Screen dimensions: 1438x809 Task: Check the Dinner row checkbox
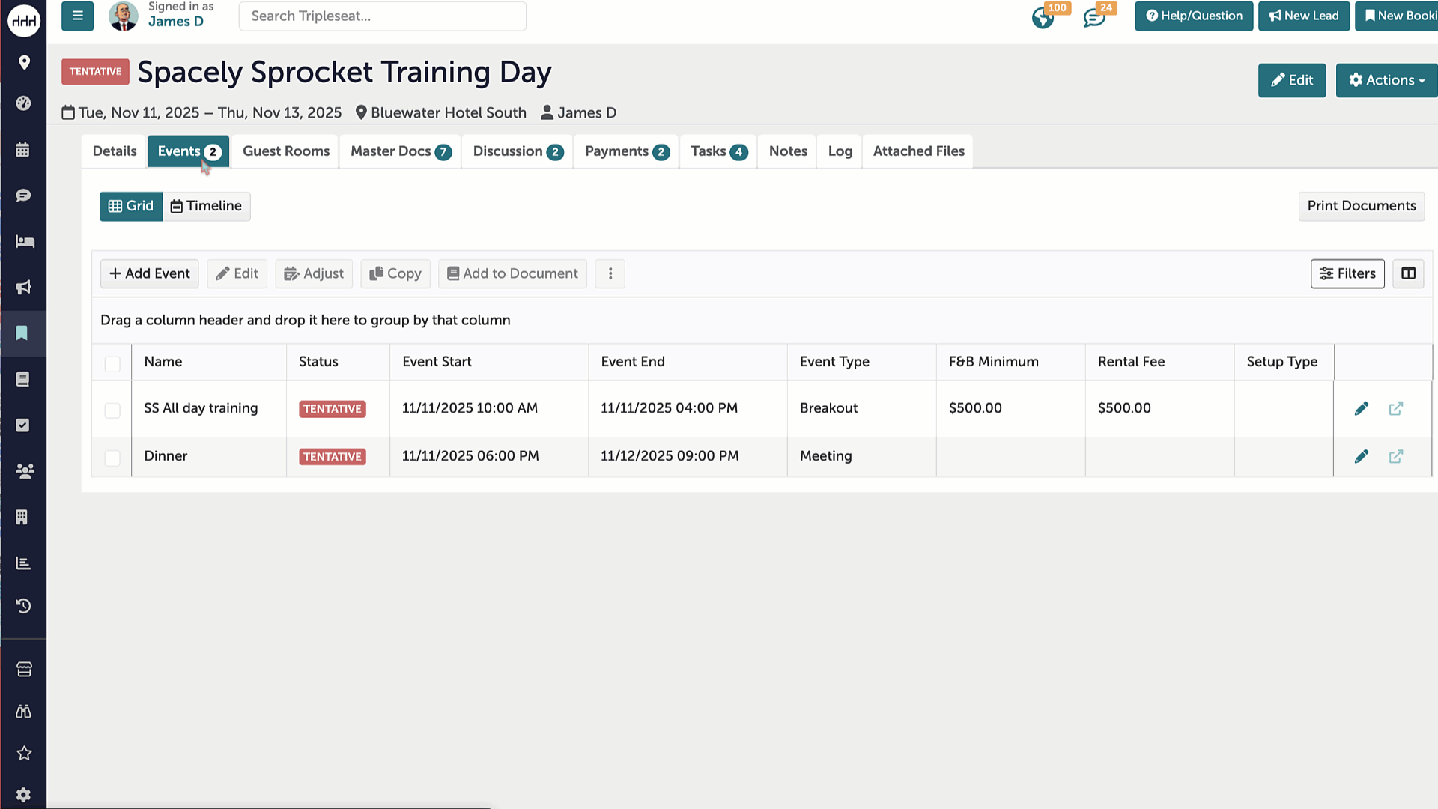[x=112, y=458]
